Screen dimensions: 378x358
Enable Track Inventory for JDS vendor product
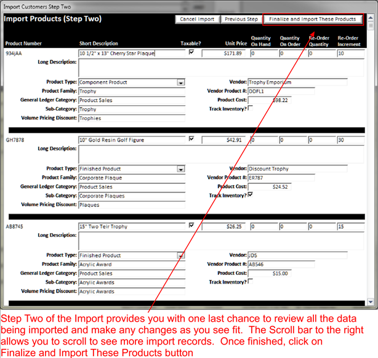(251, 281)
